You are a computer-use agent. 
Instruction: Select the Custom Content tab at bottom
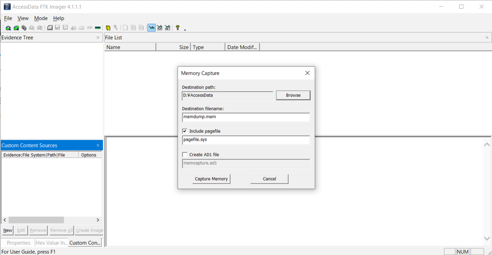tap(85, 243)
